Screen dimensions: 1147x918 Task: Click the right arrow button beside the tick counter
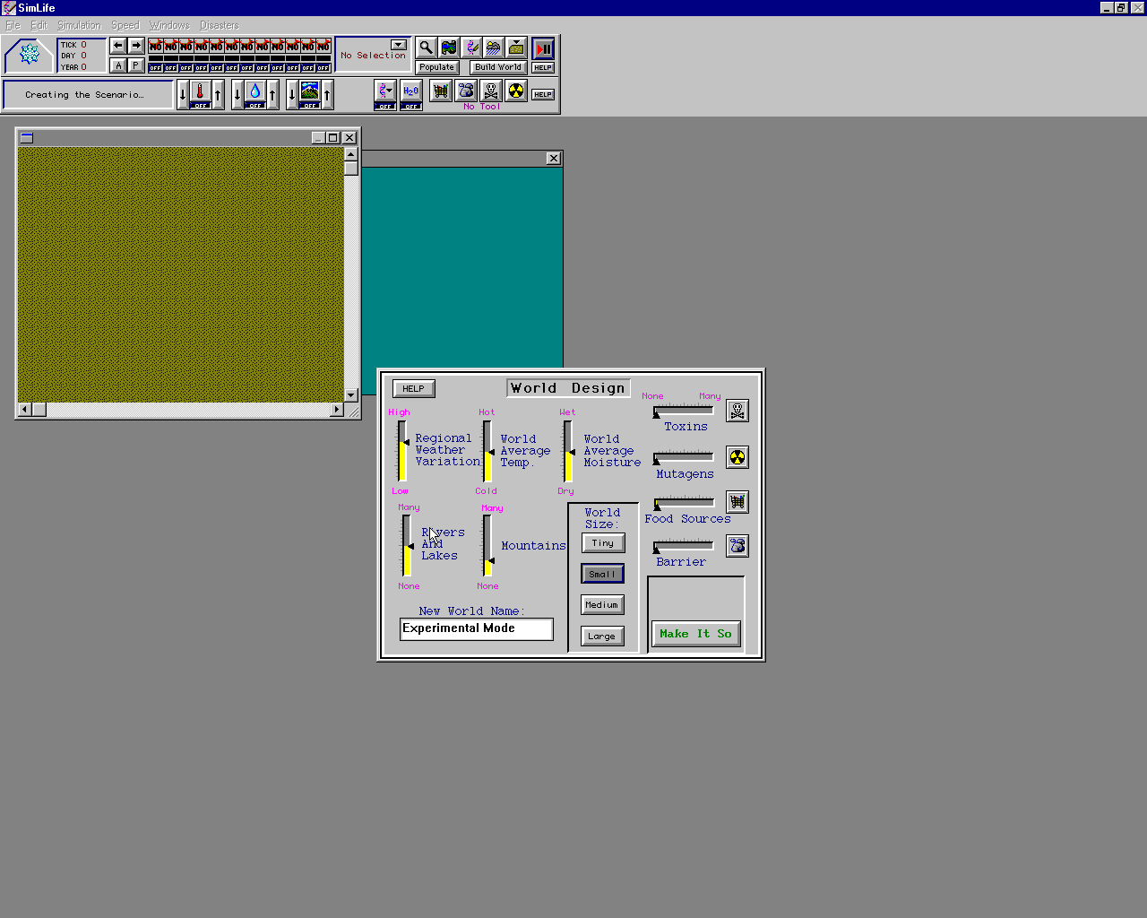(135, 46)
